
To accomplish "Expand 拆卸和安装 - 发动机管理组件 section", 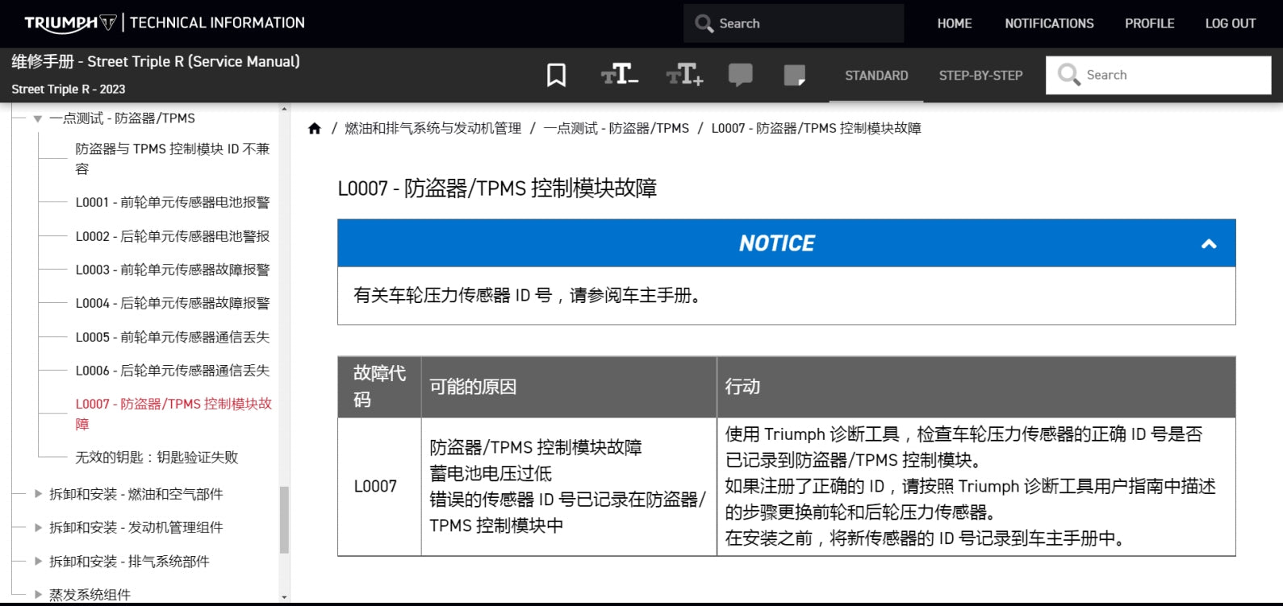I will pyautogui.click(x=37, y=528).
